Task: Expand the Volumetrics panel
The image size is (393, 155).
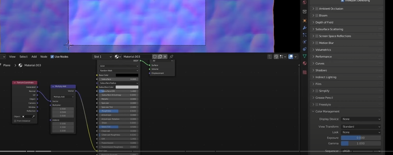Action: [x=313, y=50]
